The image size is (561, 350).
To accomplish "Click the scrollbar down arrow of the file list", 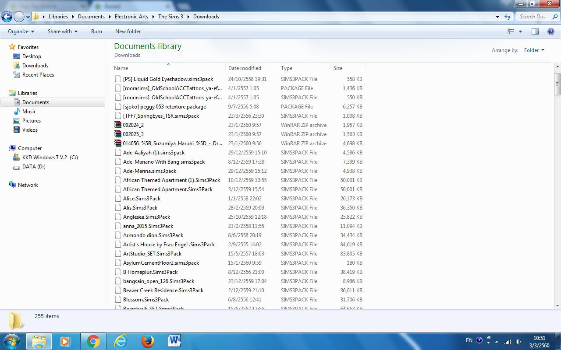I will point(557,305).
